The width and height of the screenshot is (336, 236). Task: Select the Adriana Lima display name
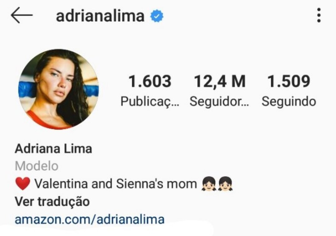54,149
